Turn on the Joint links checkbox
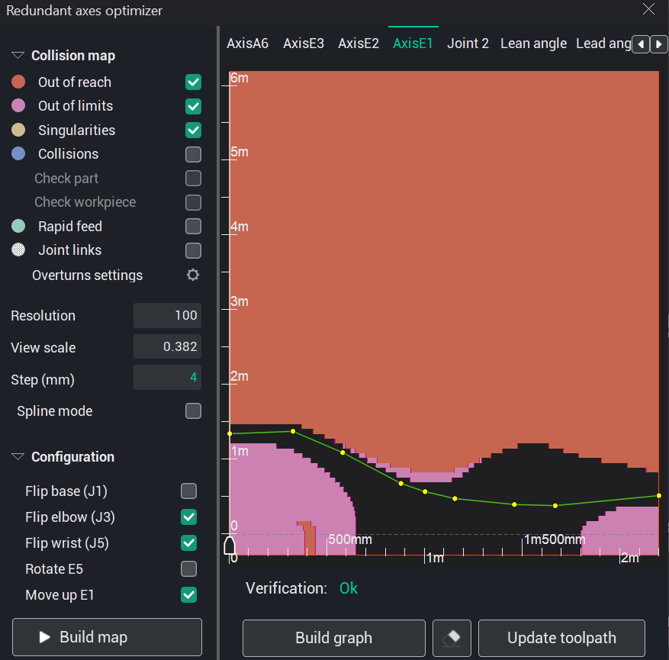669x660 pixels. click(193, 251)
